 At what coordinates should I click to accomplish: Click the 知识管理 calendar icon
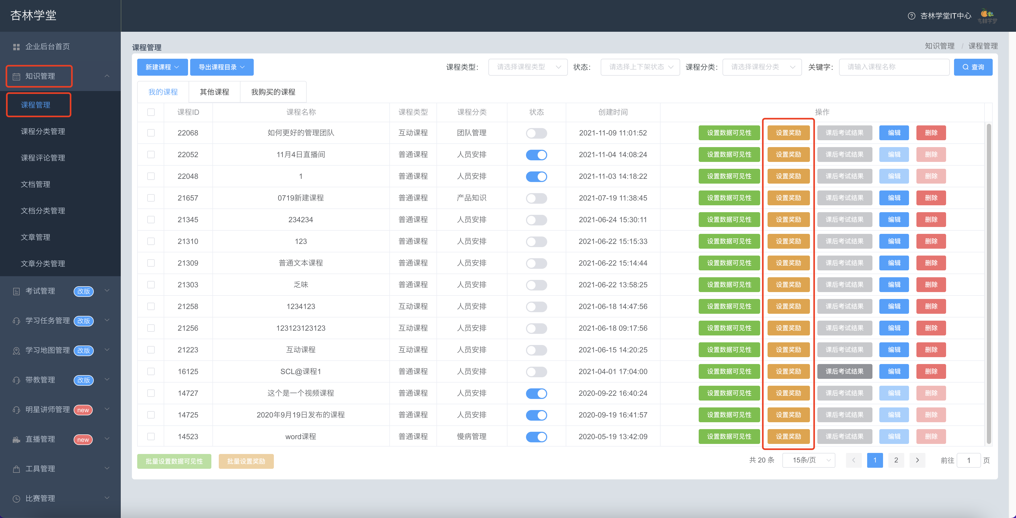[16, 76]
